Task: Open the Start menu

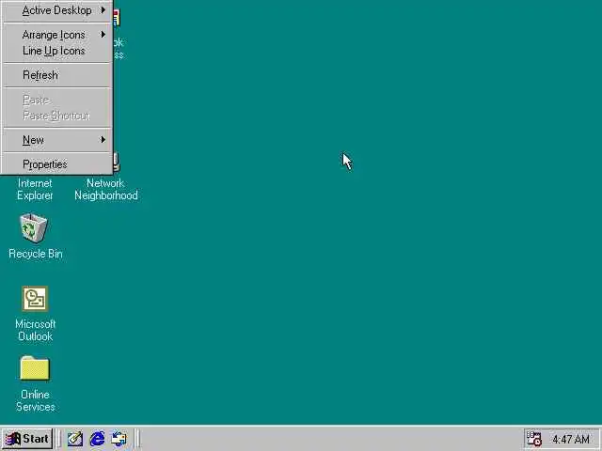Action: (27, 439)
